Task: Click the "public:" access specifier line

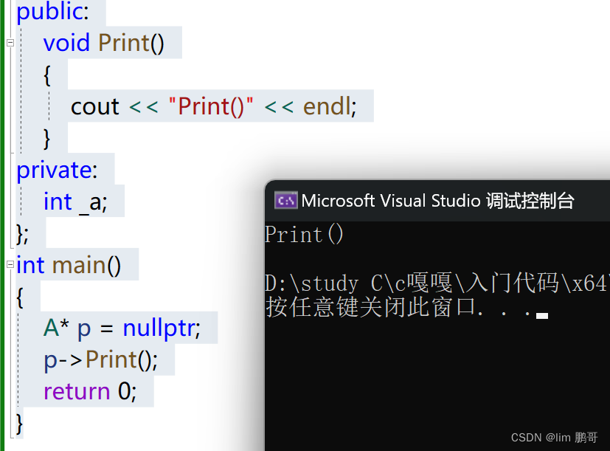Action: coord(52,12)
